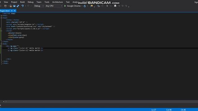Open the Project menu
The height and width of the screenshot is (111, 198).
(x=14, y=2)
